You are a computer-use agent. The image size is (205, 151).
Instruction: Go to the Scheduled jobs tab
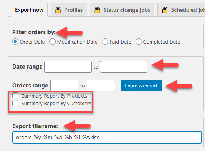pos(181,10)
